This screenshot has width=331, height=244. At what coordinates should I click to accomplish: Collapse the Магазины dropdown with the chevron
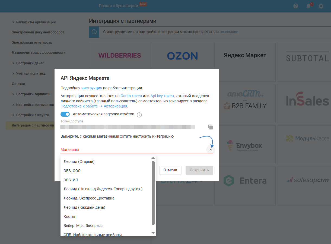tap(211, 150)
